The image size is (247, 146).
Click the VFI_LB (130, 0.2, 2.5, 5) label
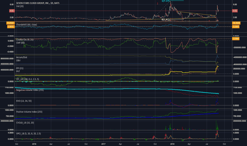[28, 79]
